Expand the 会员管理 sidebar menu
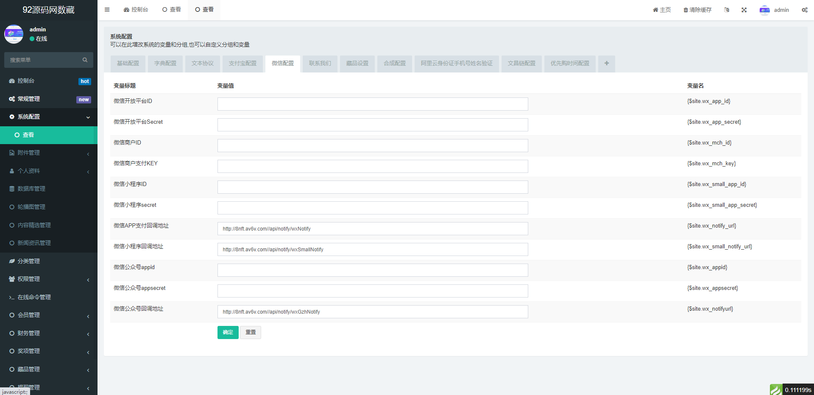Screen dimensions: 814x395 (x=49, y=315)
